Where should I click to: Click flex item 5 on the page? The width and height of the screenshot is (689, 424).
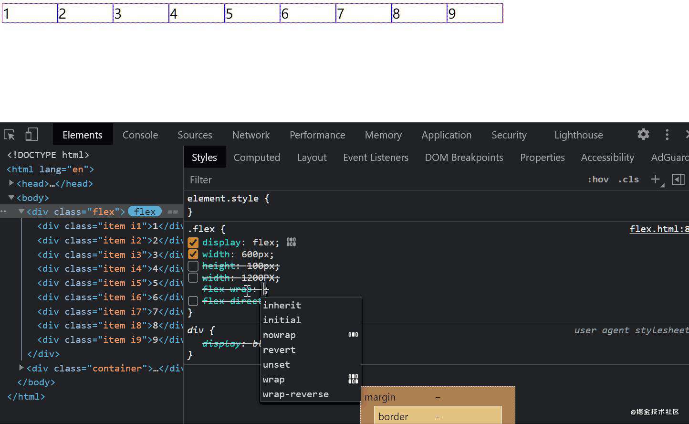coord(252,13)
